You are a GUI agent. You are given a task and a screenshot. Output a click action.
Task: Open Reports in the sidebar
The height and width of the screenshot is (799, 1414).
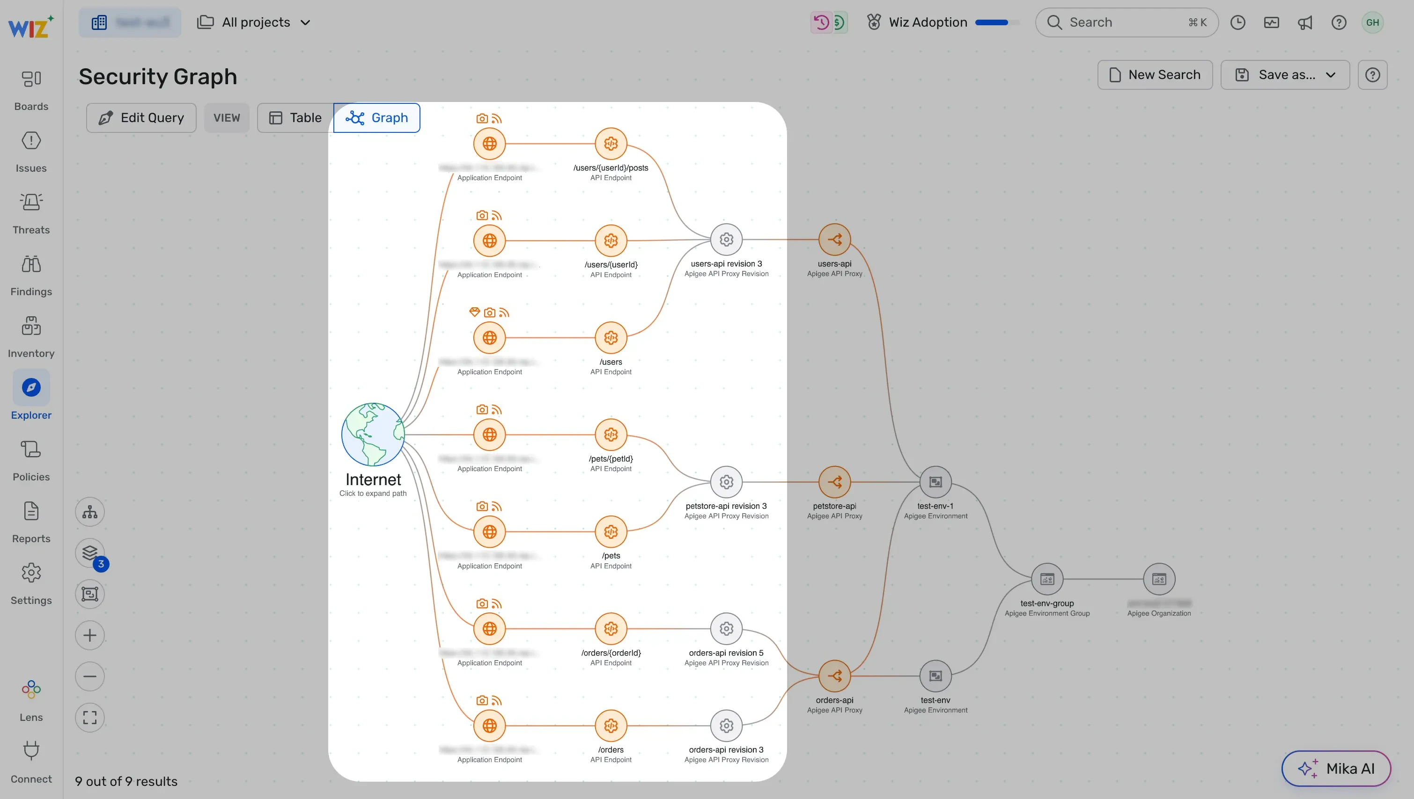point(31,523)
